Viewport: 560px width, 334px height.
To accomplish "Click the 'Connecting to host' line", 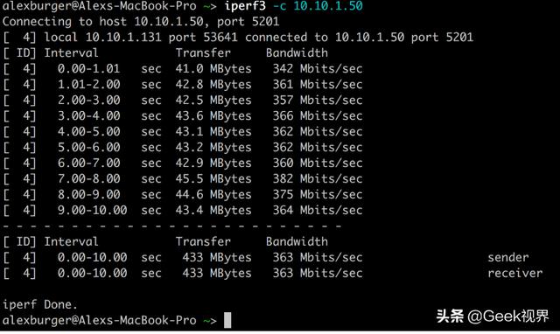I will click(141, 21).
